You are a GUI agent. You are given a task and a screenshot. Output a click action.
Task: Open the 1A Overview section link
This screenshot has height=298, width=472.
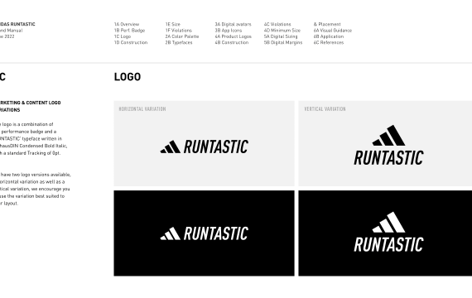[x=127, y=24]
